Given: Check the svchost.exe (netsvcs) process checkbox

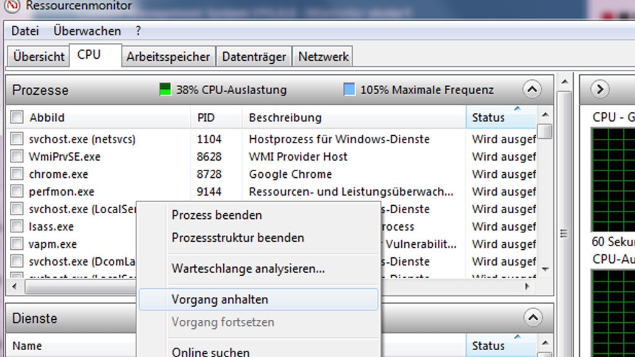Looking at the screenshot, I should [17, 139].
